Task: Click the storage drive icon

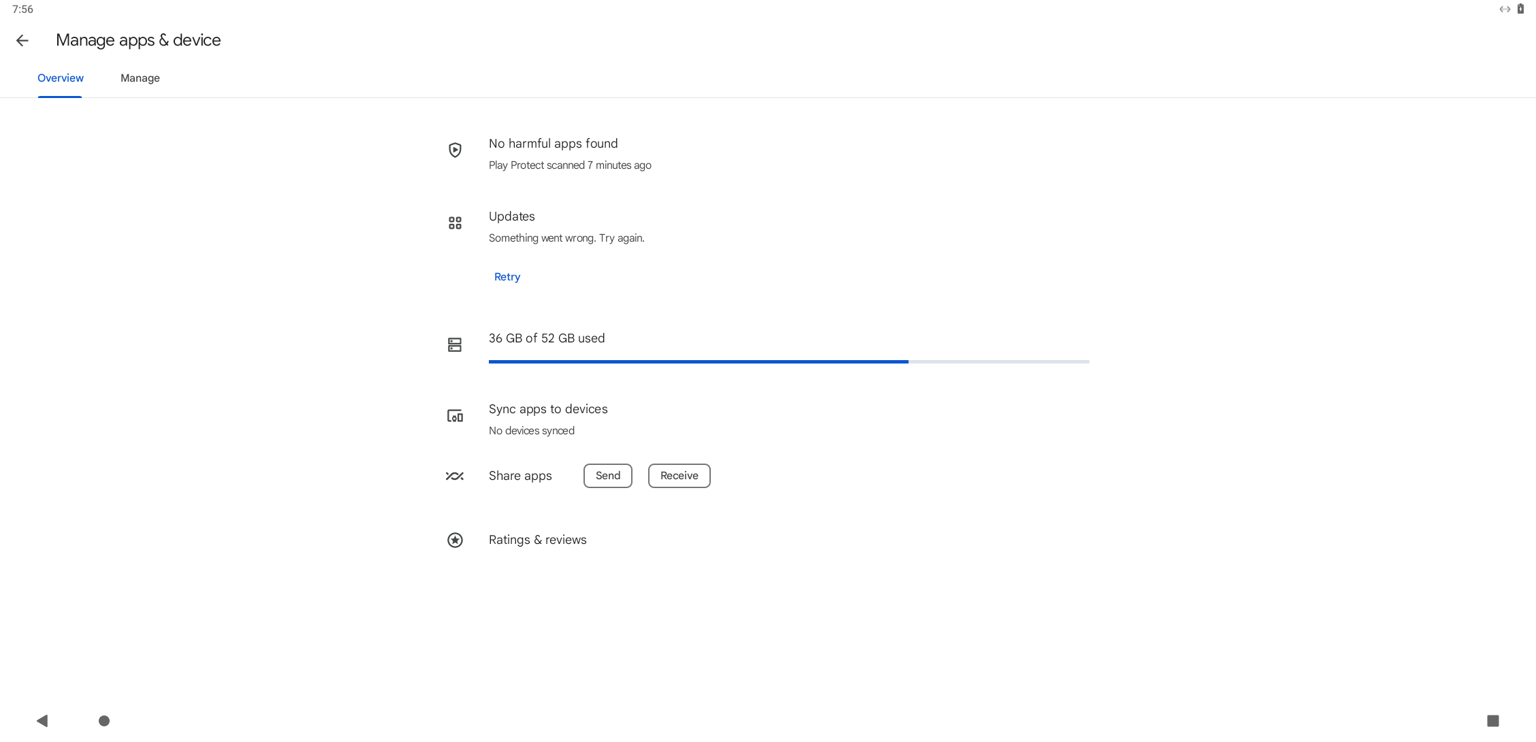Action: coord(455,344)
